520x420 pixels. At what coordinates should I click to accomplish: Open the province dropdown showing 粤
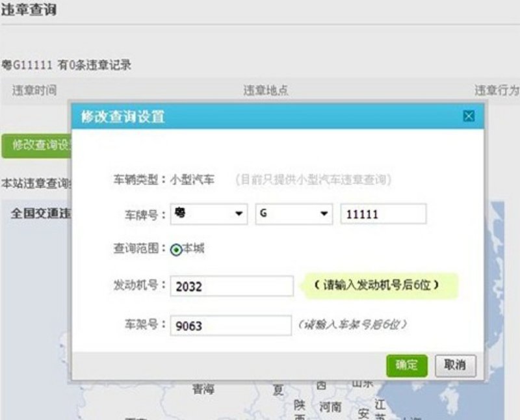(x=208, y=214)
